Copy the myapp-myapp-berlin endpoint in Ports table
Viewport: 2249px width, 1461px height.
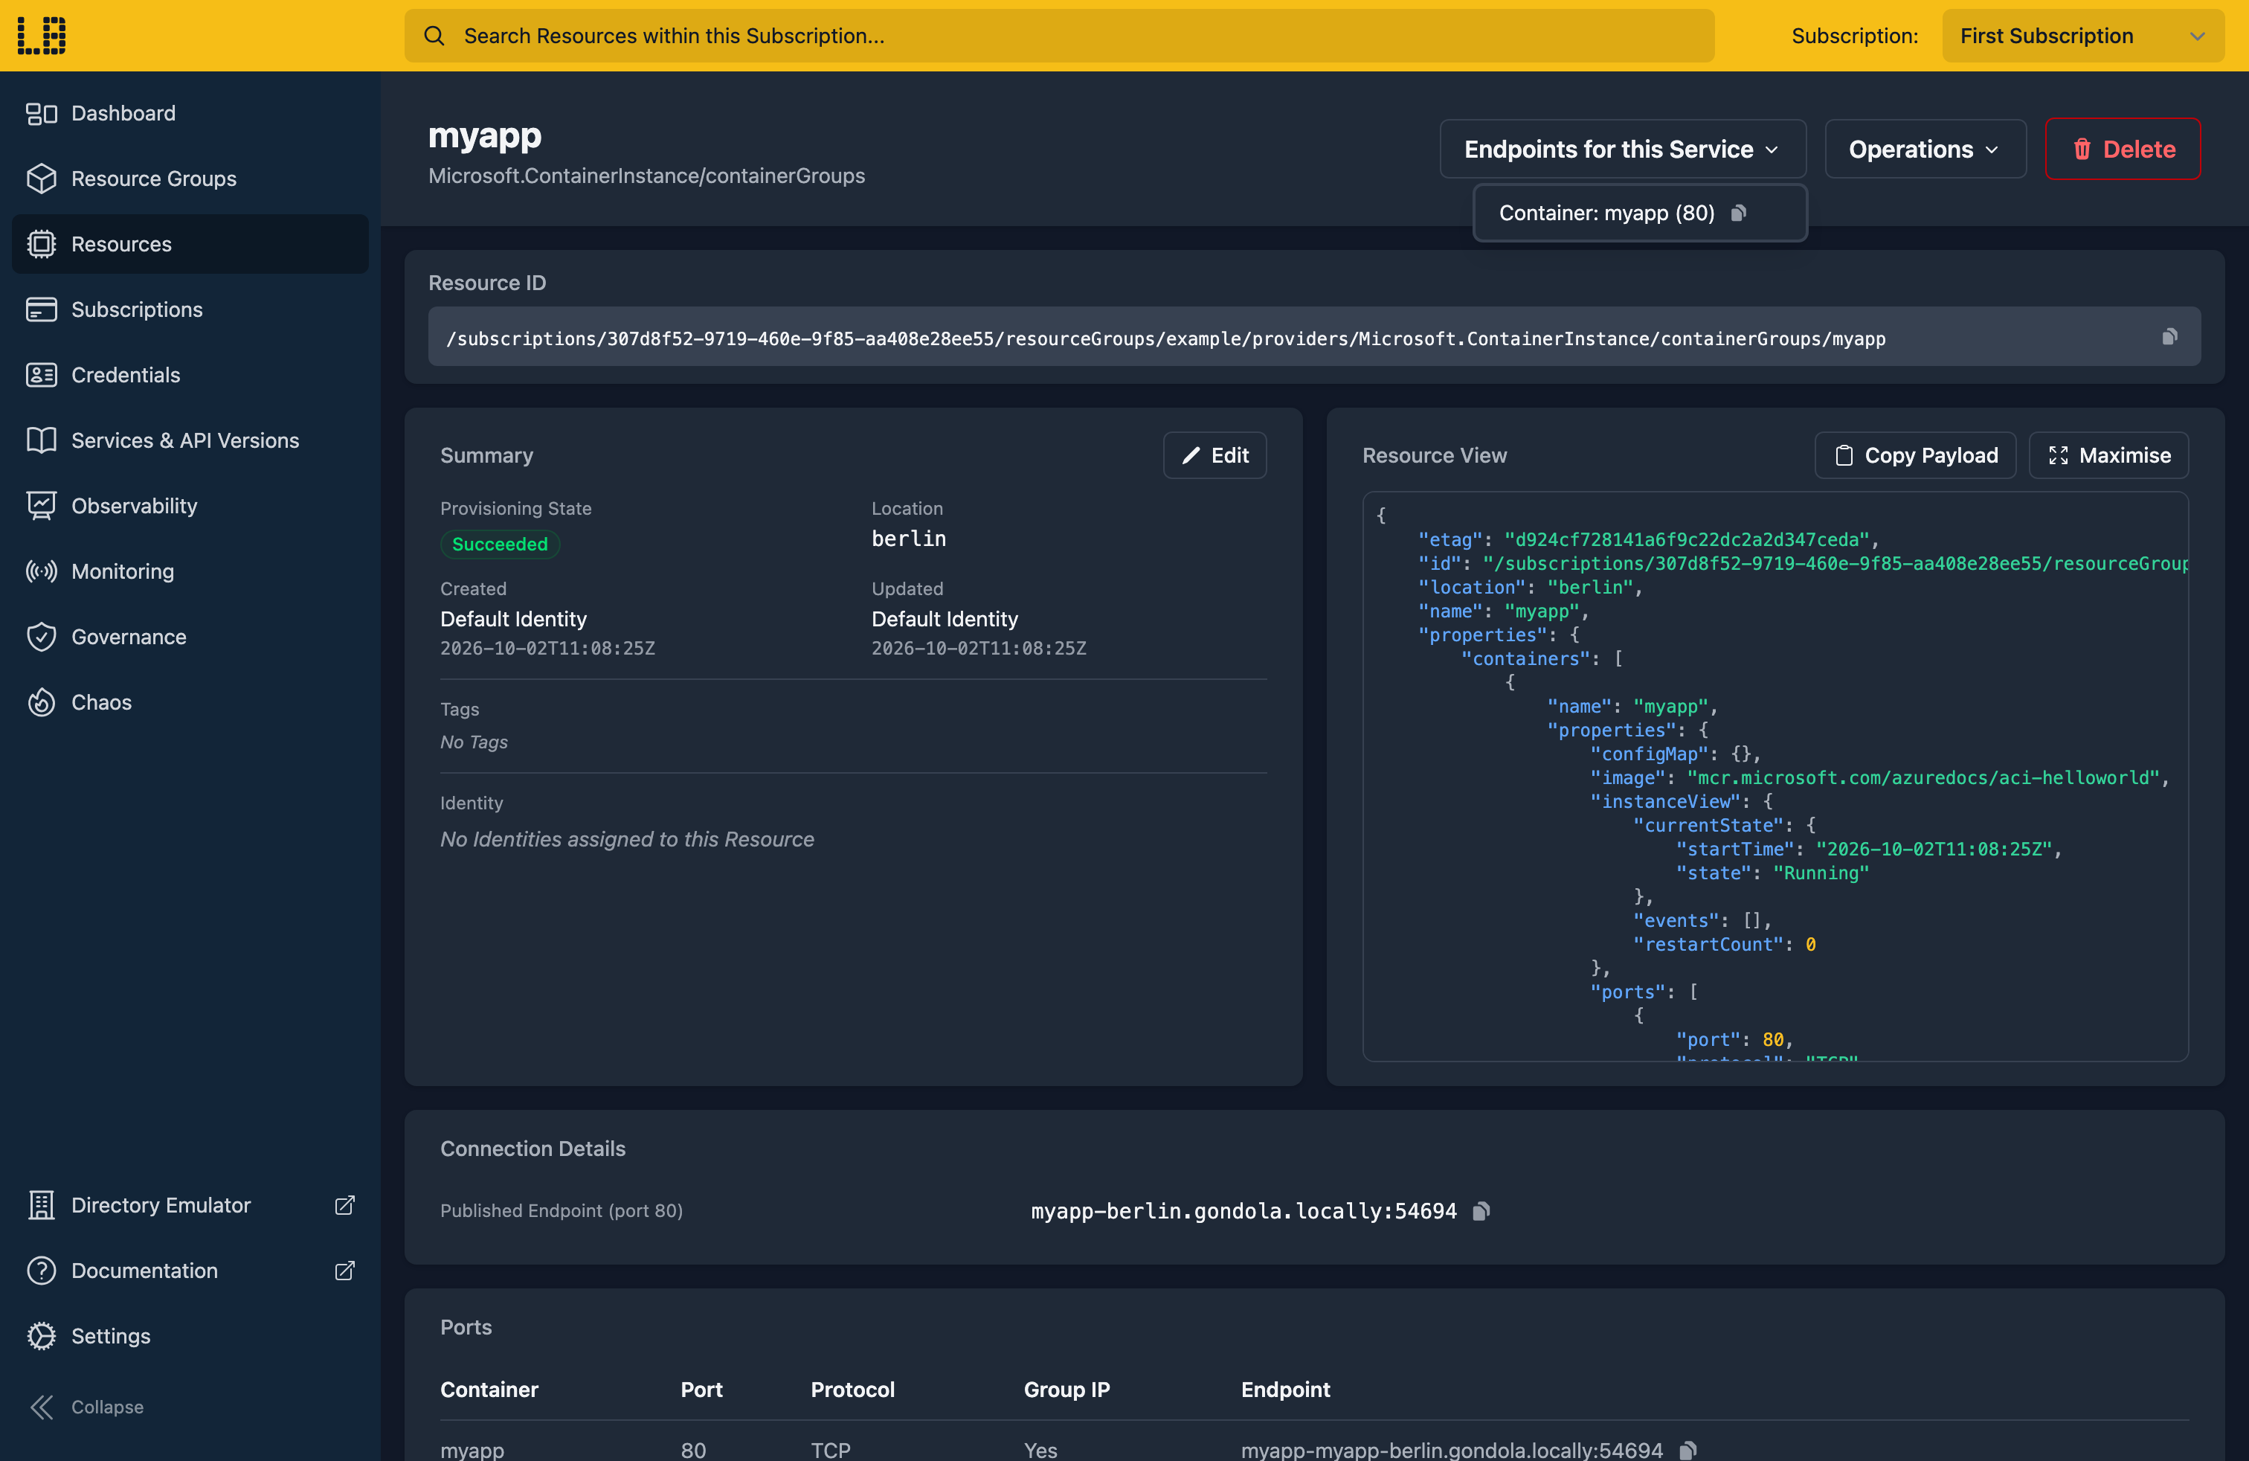click(1687, 1450)
